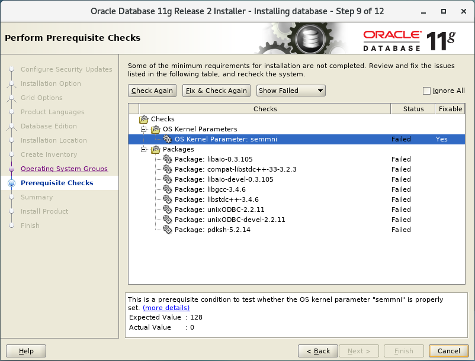Open Help for the installer

(x=26, y=351)
